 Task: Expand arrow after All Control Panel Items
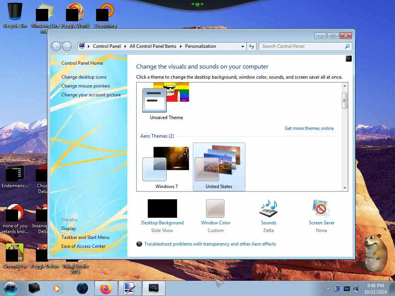pos(181,46)
